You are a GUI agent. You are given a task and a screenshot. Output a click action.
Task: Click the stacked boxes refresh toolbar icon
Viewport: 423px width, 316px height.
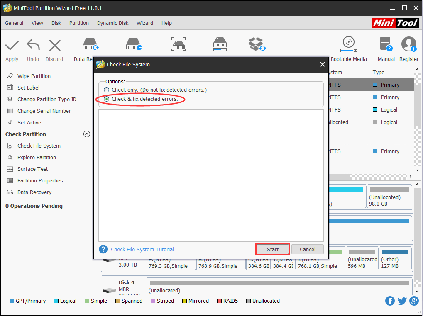point(257,44)
